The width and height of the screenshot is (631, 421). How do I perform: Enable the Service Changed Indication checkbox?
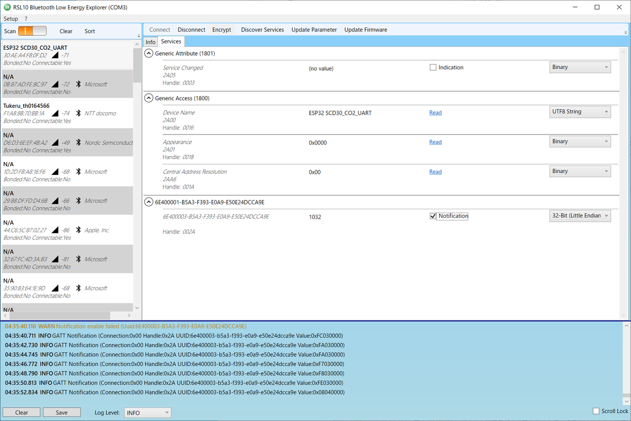(x=433, y=67)
